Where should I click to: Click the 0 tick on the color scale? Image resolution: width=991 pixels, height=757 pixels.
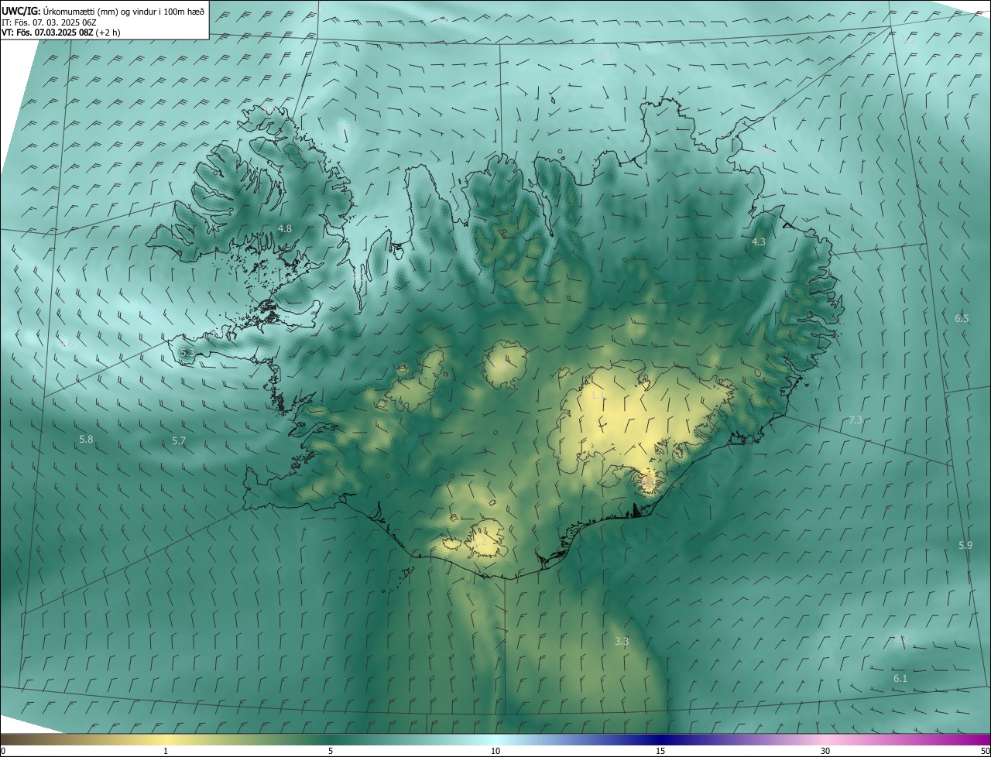(3, 751)
